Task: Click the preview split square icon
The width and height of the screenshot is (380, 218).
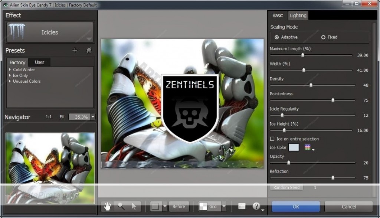Action: click(155, 207)
